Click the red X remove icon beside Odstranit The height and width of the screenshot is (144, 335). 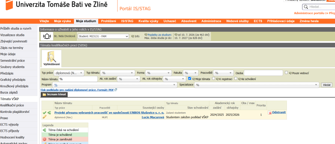click(270, 113)
